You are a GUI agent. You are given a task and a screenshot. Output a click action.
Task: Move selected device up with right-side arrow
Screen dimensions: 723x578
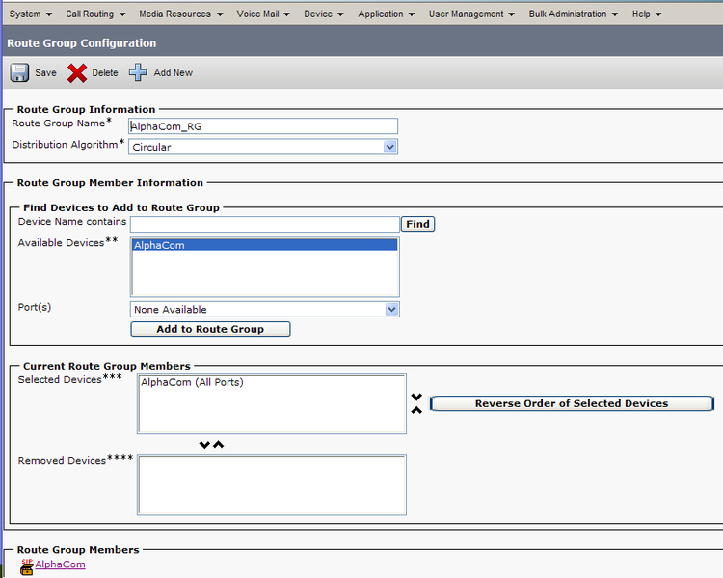click(416, 410)
